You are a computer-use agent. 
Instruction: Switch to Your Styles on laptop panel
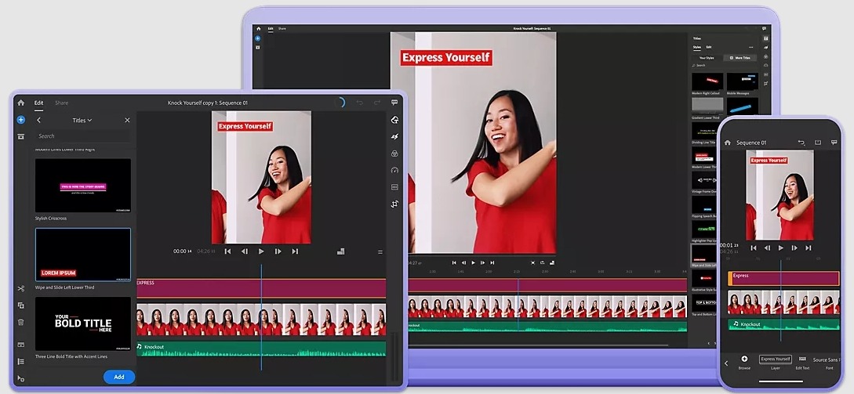pyautogui.click(x=707, y=58)
